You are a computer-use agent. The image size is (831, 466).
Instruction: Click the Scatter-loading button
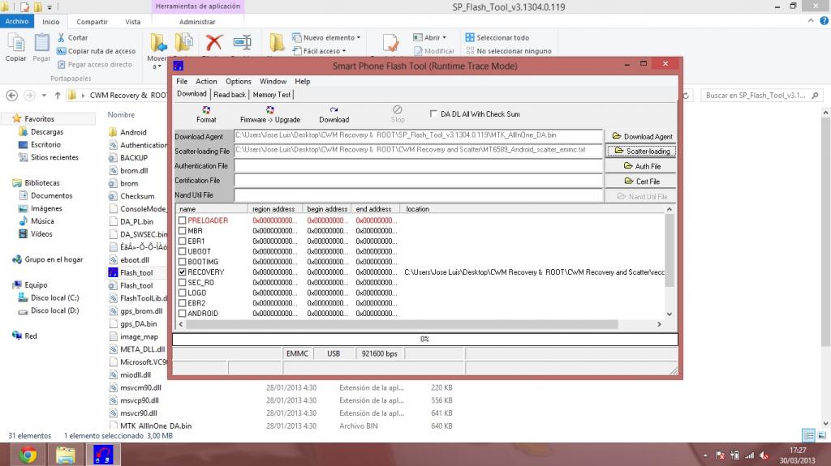pyautogui.click(x=642, y=151)
